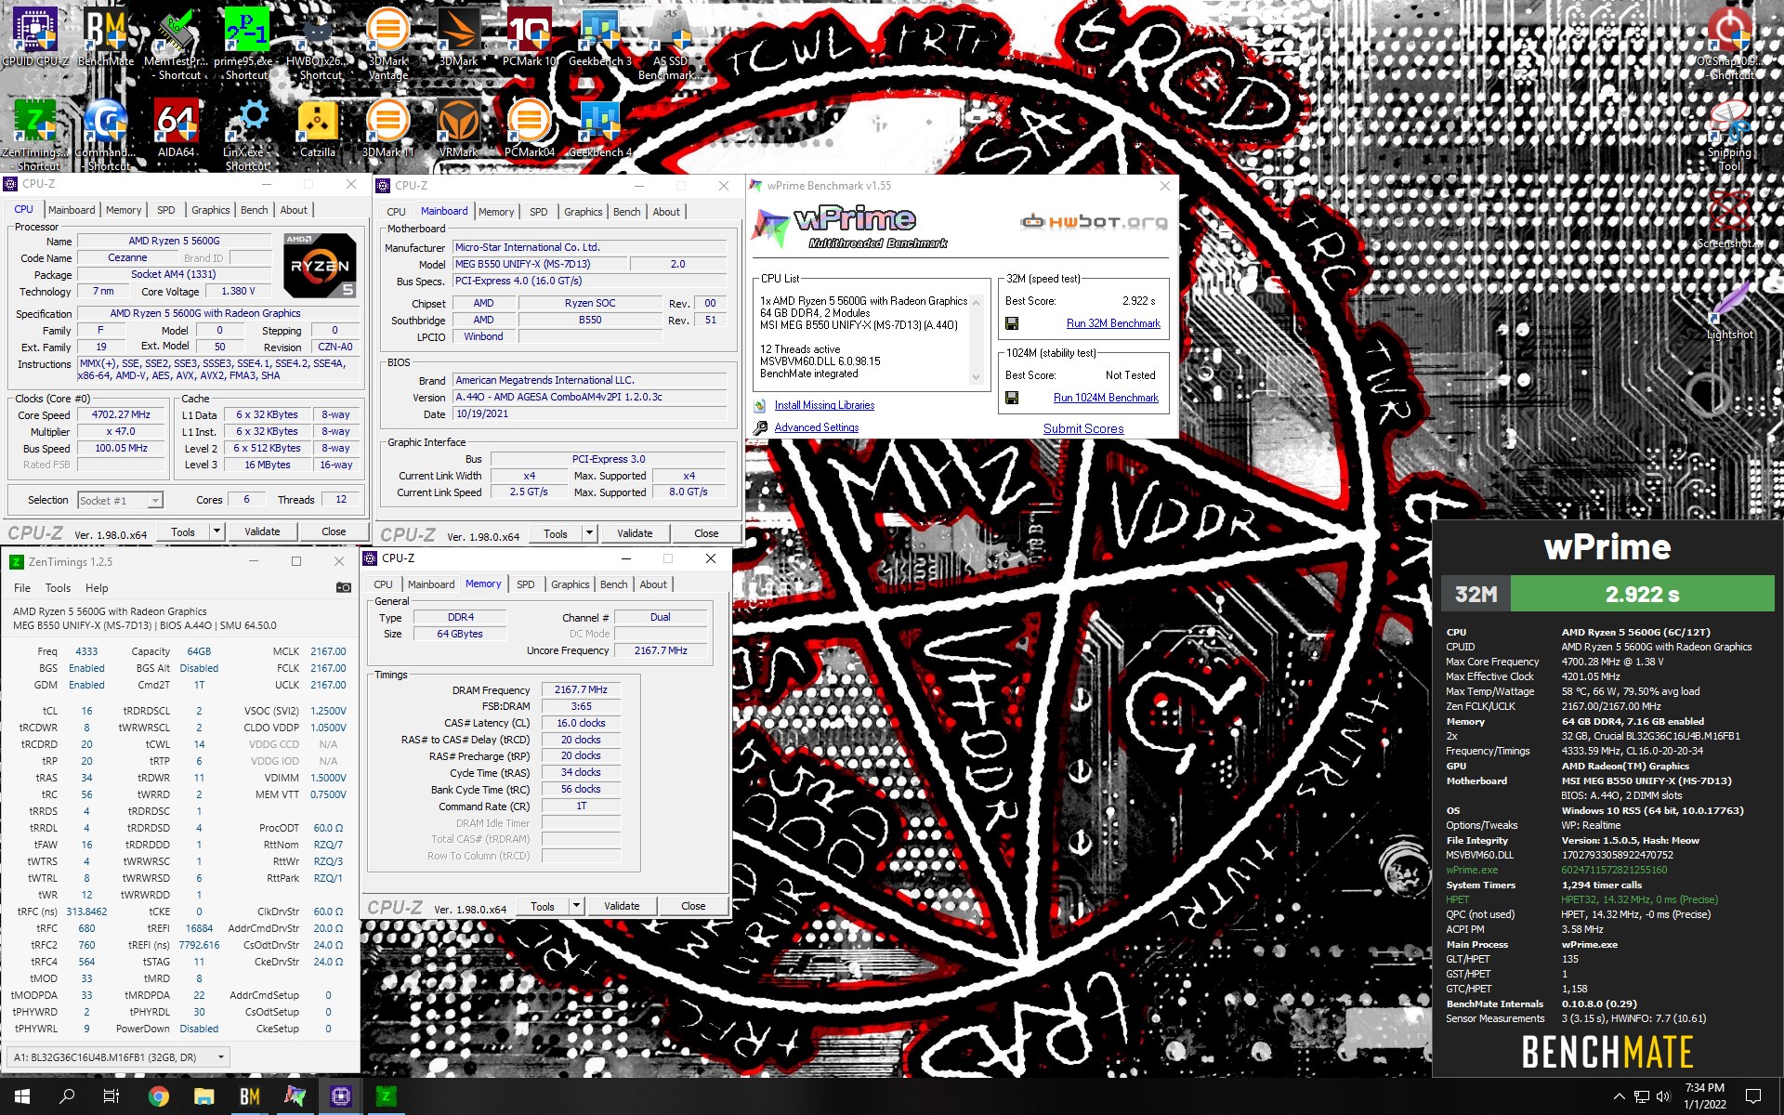Viewport: 1784px width, 1115px height.
Task: Expand the Tools arrow in the Memory CPU-Z window
Action: tap(576, 906)
